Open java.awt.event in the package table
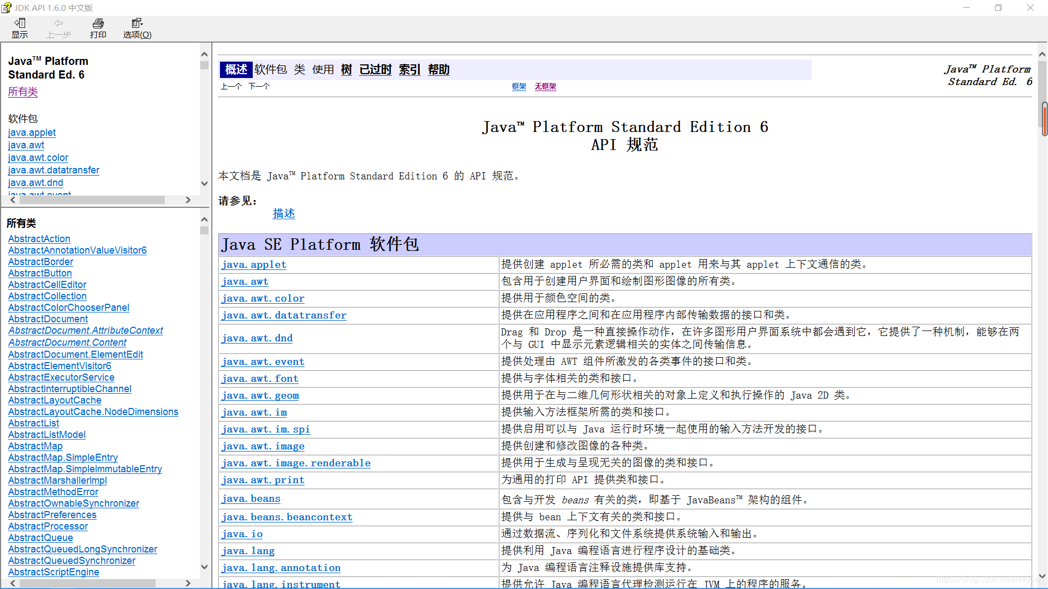1048x589 pixels. click(263, 362)
